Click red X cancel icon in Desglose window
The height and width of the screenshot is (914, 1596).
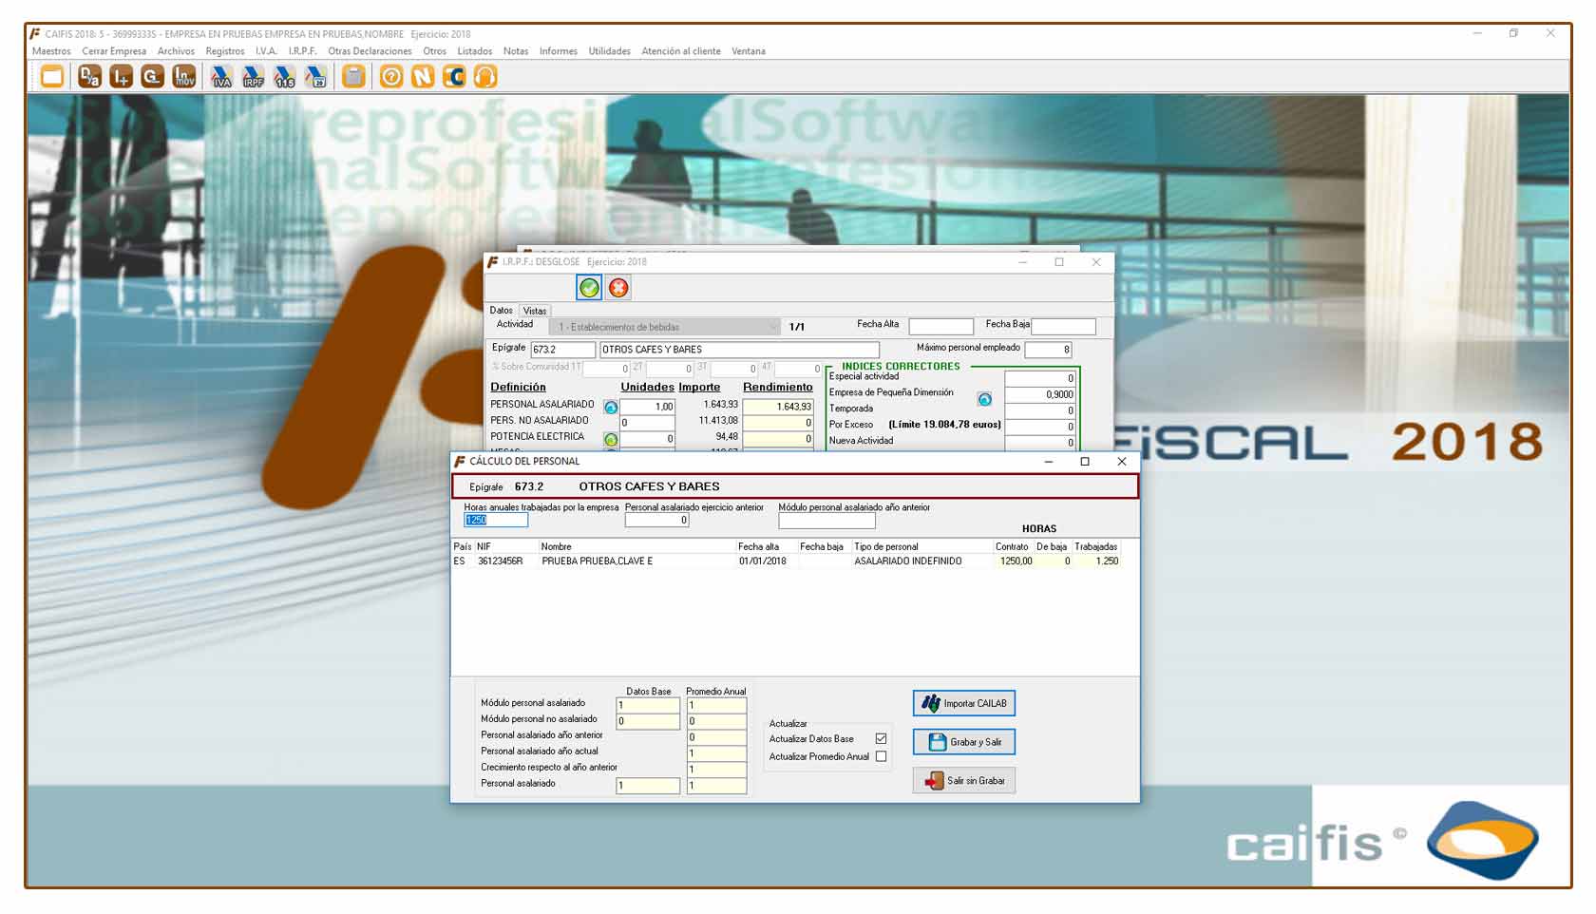618,288
